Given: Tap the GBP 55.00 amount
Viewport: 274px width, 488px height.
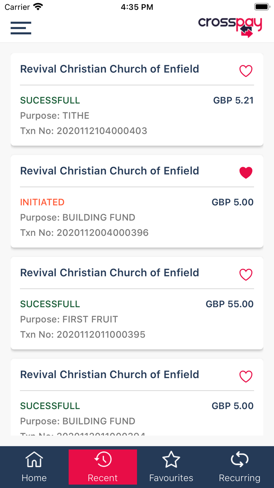Looking at the screenshot, I should point(229,304).
